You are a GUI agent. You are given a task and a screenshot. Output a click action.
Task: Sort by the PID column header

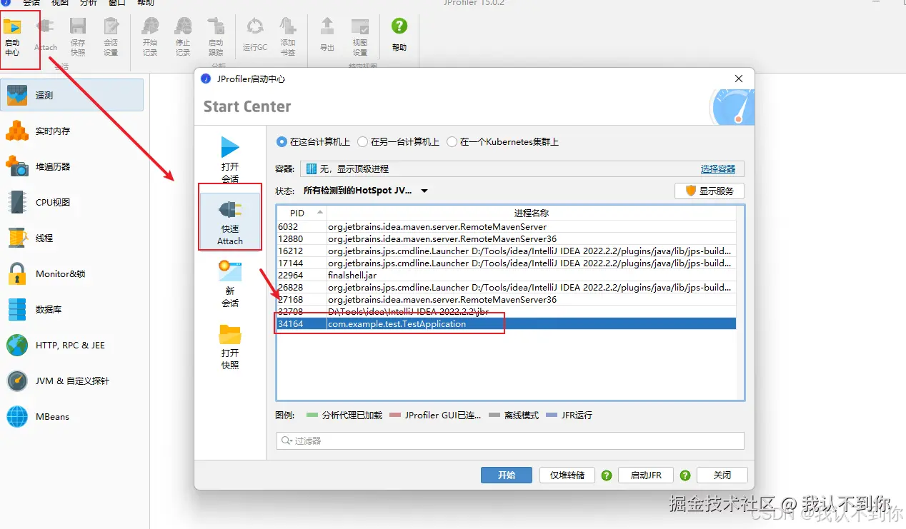301,213
